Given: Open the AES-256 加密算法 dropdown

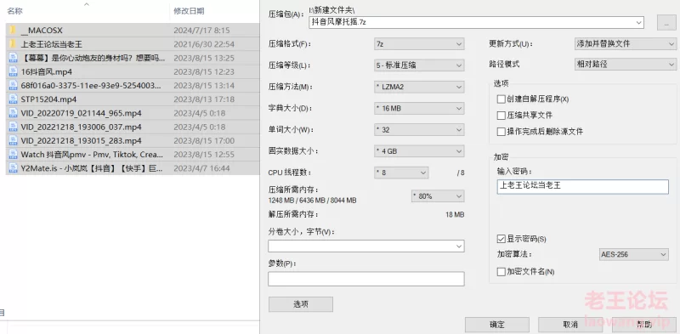Looking at the screenshot, I should (633, 255).
